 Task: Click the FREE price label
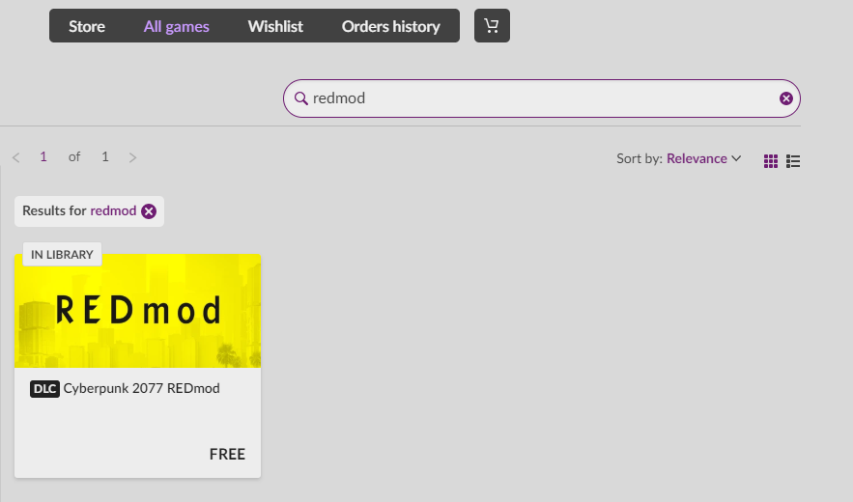(x=227, y=454)
